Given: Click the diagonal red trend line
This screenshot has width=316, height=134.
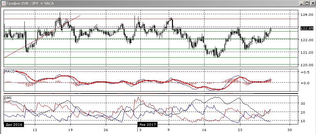Looking at the screenshot, I should (x=42, y=36).
